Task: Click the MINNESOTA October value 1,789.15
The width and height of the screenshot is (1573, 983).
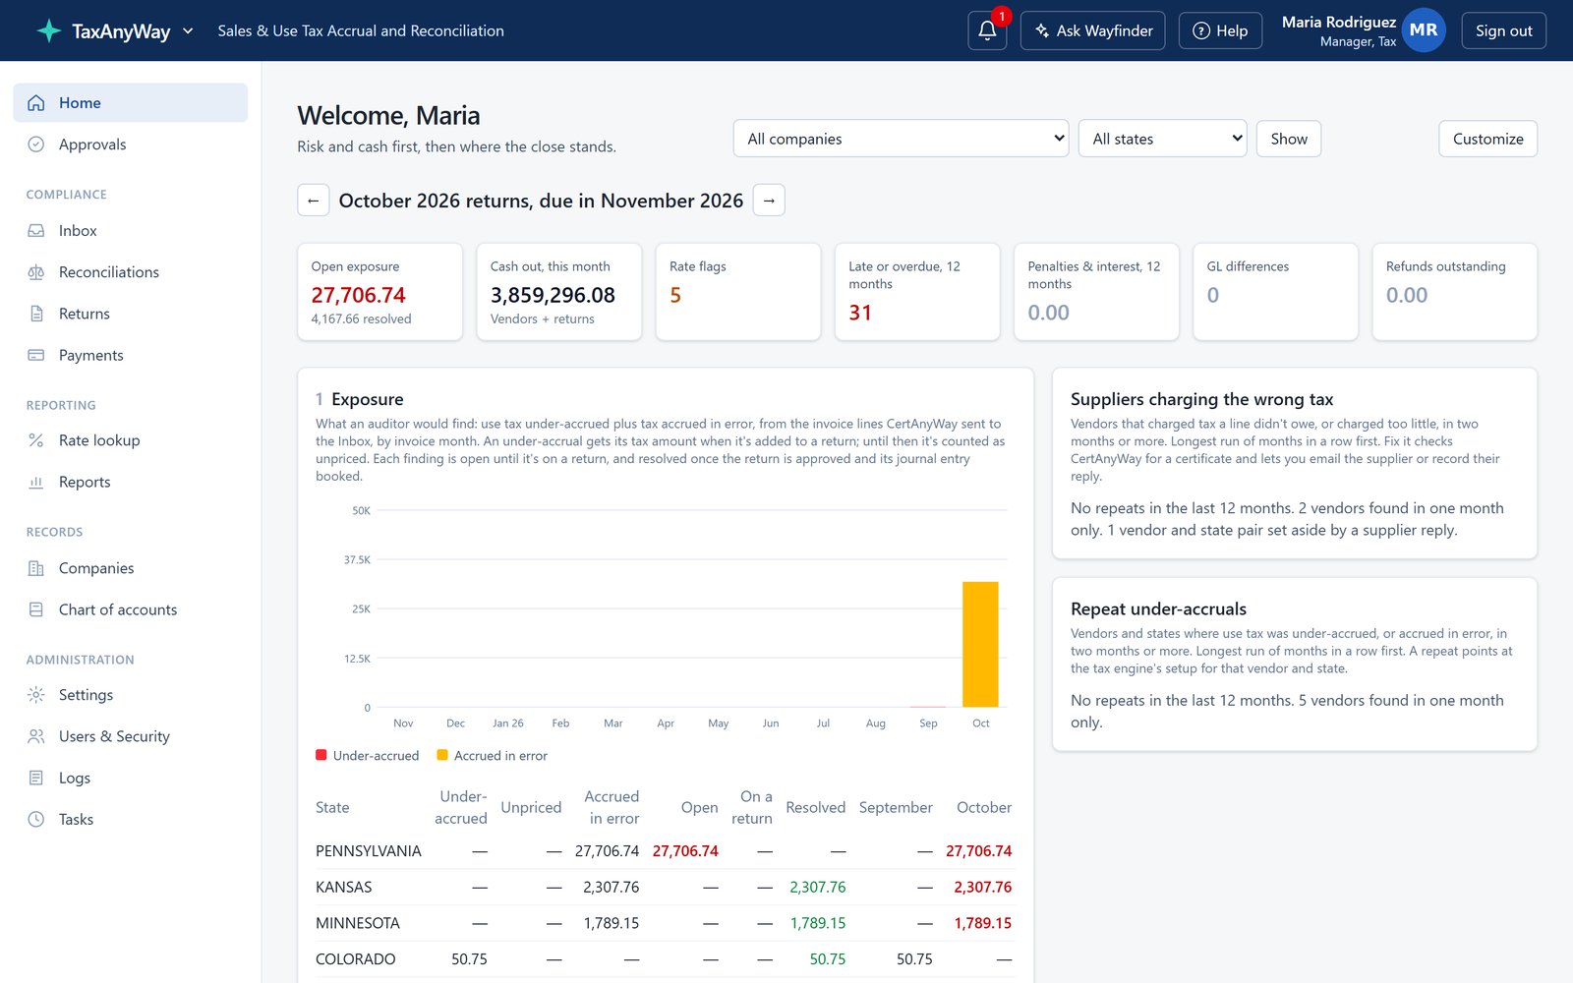Action: click(x=983, y=923)
